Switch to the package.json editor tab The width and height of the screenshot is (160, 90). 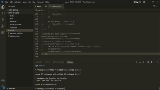[x=56, y=6]
